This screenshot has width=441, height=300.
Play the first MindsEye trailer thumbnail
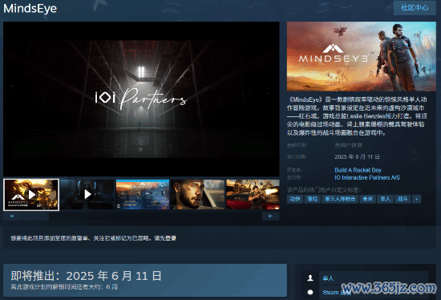[x=31, y=195]
